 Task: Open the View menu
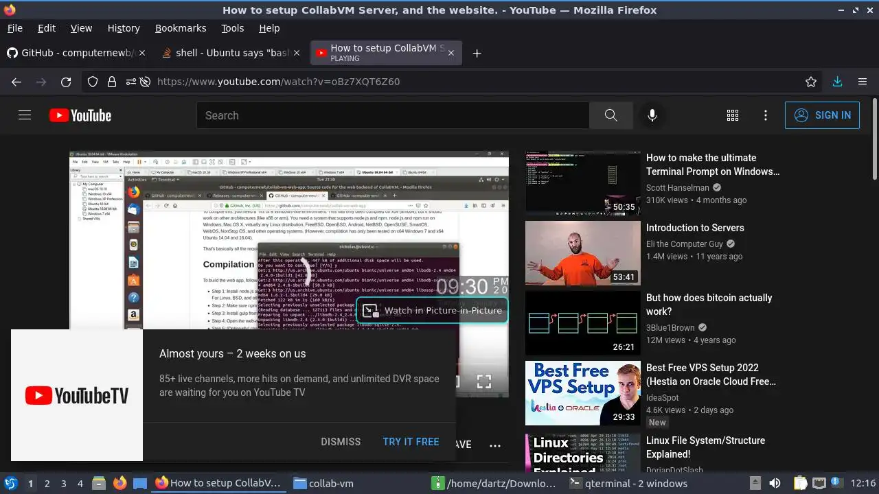tap(81, 28)
